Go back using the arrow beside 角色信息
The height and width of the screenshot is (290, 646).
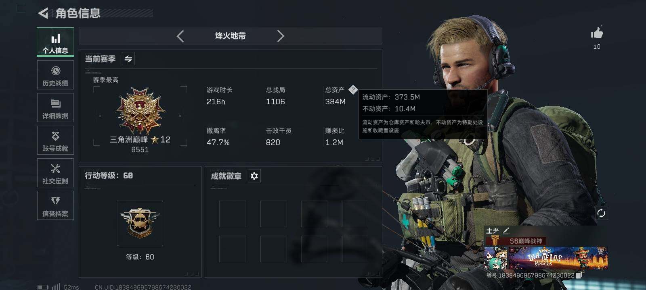(x=43, y=13)
